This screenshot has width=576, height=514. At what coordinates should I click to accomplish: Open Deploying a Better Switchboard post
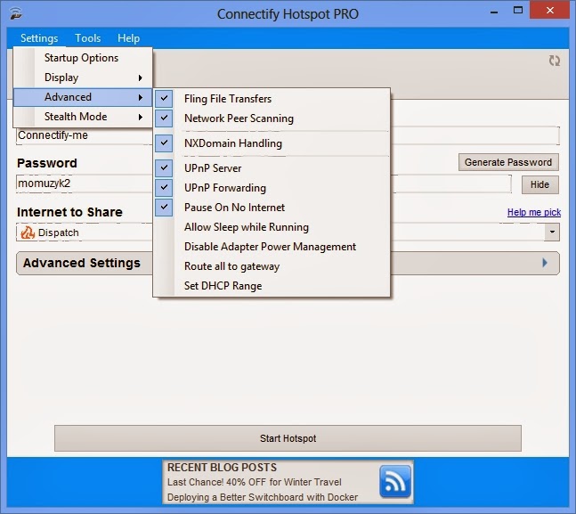[263, 497]
